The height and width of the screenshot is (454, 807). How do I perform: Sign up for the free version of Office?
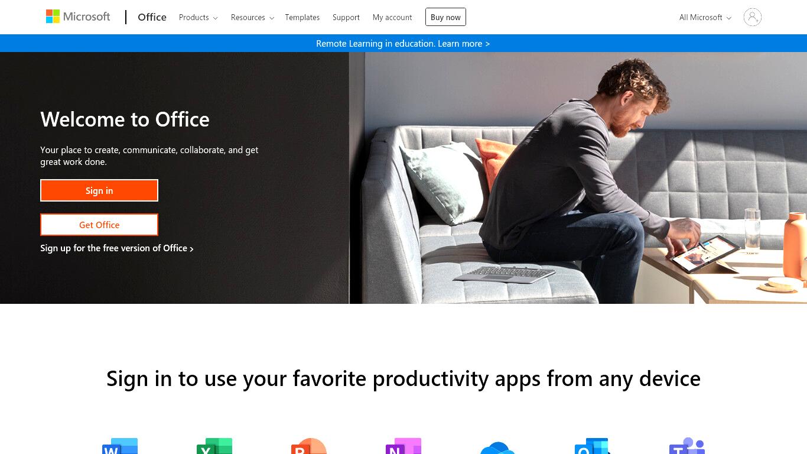(117, 248)
